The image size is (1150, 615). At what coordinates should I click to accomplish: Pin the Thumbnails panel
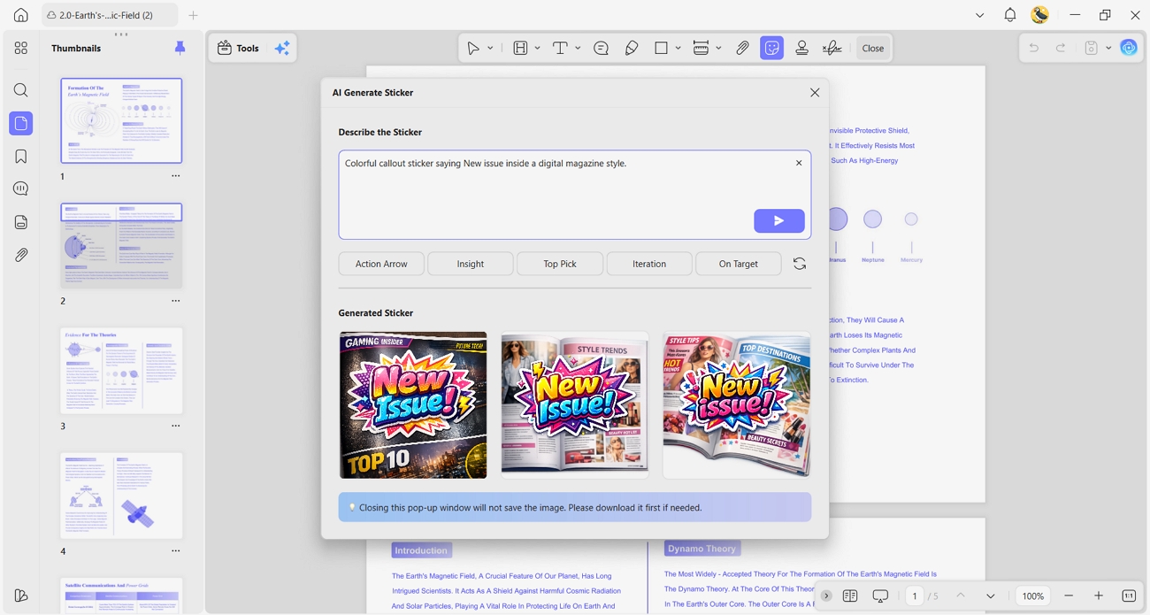pyautogui.click(x=180, y=48)
